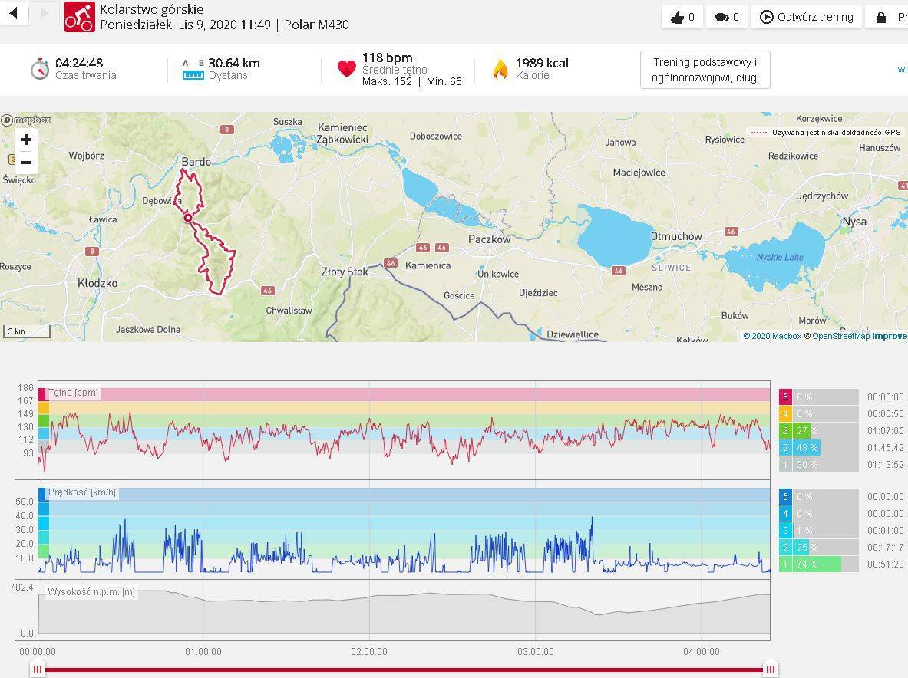The width and height of the screenshot is (908, 678).
Task: Click the Tętno [bpm] chart label
Action: [73, 393]
